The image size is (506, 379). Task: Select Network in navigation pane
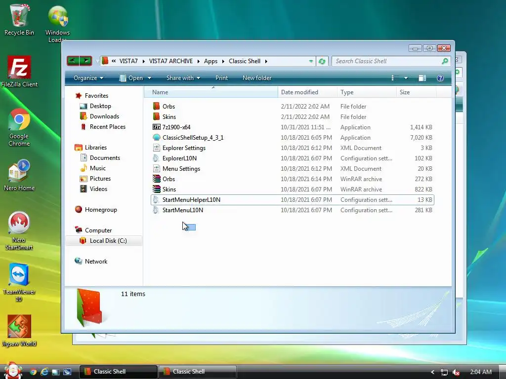tap(96, 262)
